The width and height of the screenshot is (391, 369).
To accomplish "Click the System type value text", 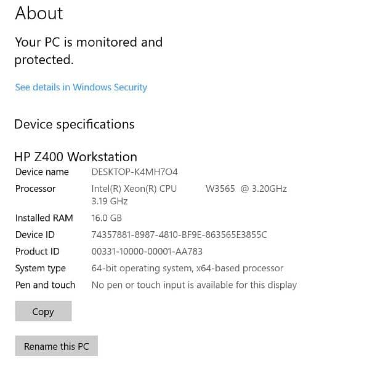I will click(x=187, y=268).
